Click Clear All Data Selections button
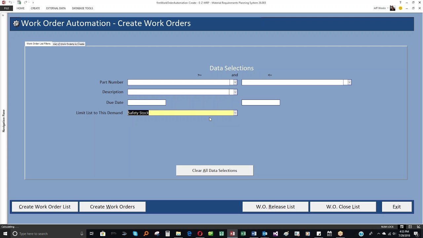The height and width of the screenshot is (238, 423). 215,171
